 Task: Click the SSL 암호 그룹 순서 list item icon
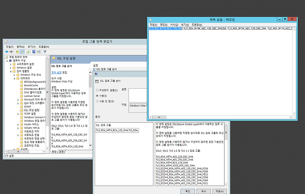click(94, 69)
